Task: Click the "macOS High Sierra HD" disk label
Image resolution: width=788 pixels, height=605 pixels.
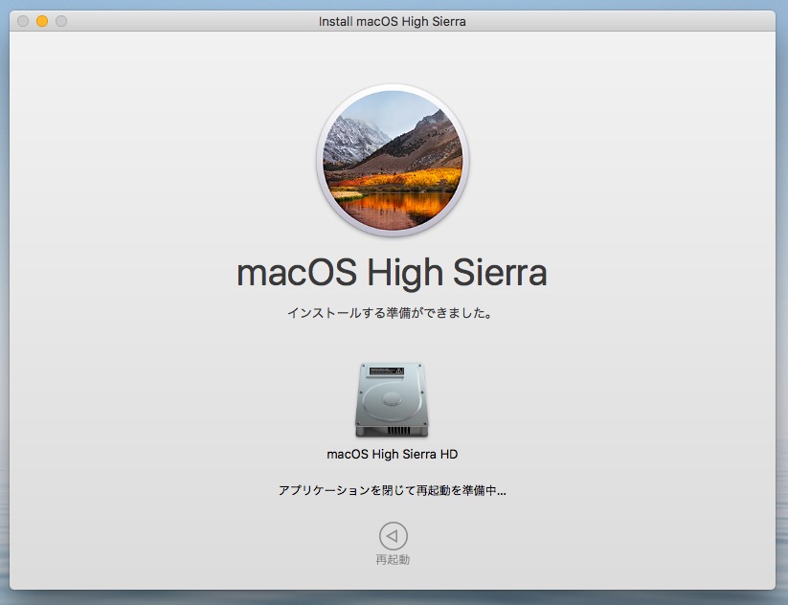Action: point(392,455)
